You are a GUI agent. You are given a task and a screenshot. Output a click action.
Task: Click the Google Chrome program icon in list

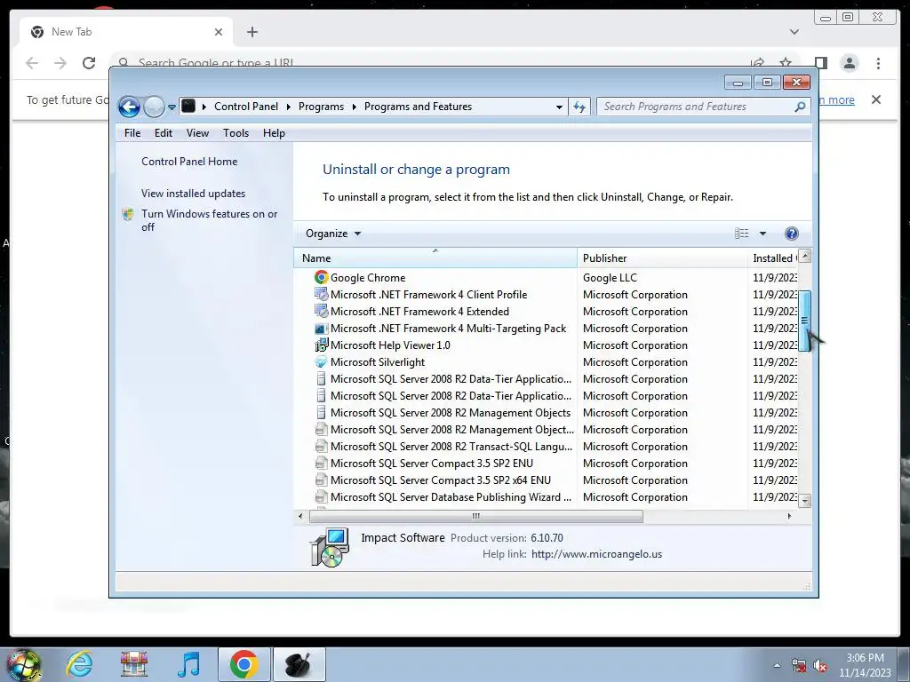pos(321,277)
